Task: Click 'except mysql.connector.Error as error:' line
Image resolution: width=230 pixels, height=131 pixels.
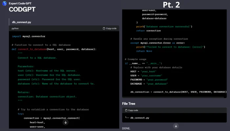Action: point(158,43)
